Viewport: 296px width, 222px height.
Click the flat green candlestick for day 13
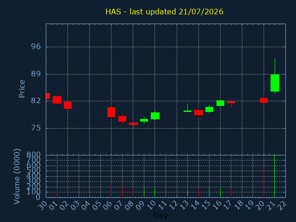(187, 111)
